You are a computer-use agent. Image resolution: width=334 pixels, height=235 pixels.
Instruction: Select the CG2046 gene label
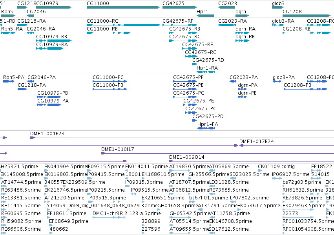pyautogui.click(x=36, y=11)
